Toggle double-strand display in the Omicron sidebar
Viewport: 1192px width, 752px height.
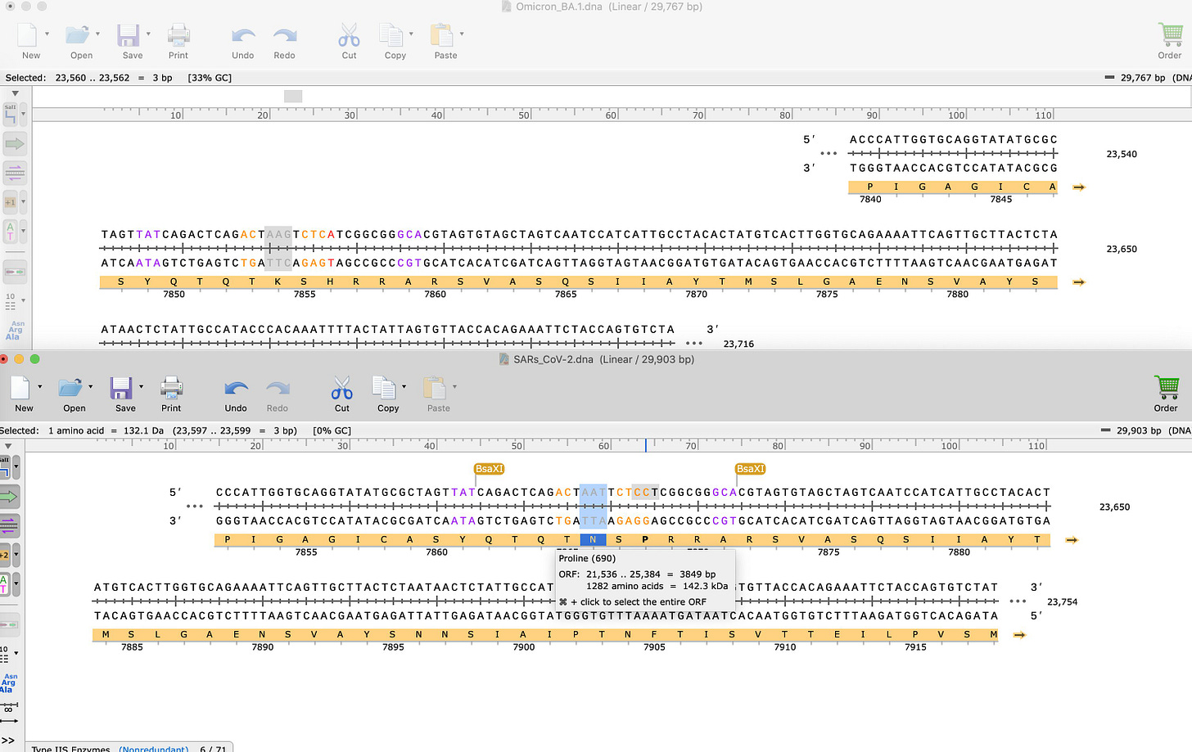pos(15,173)
